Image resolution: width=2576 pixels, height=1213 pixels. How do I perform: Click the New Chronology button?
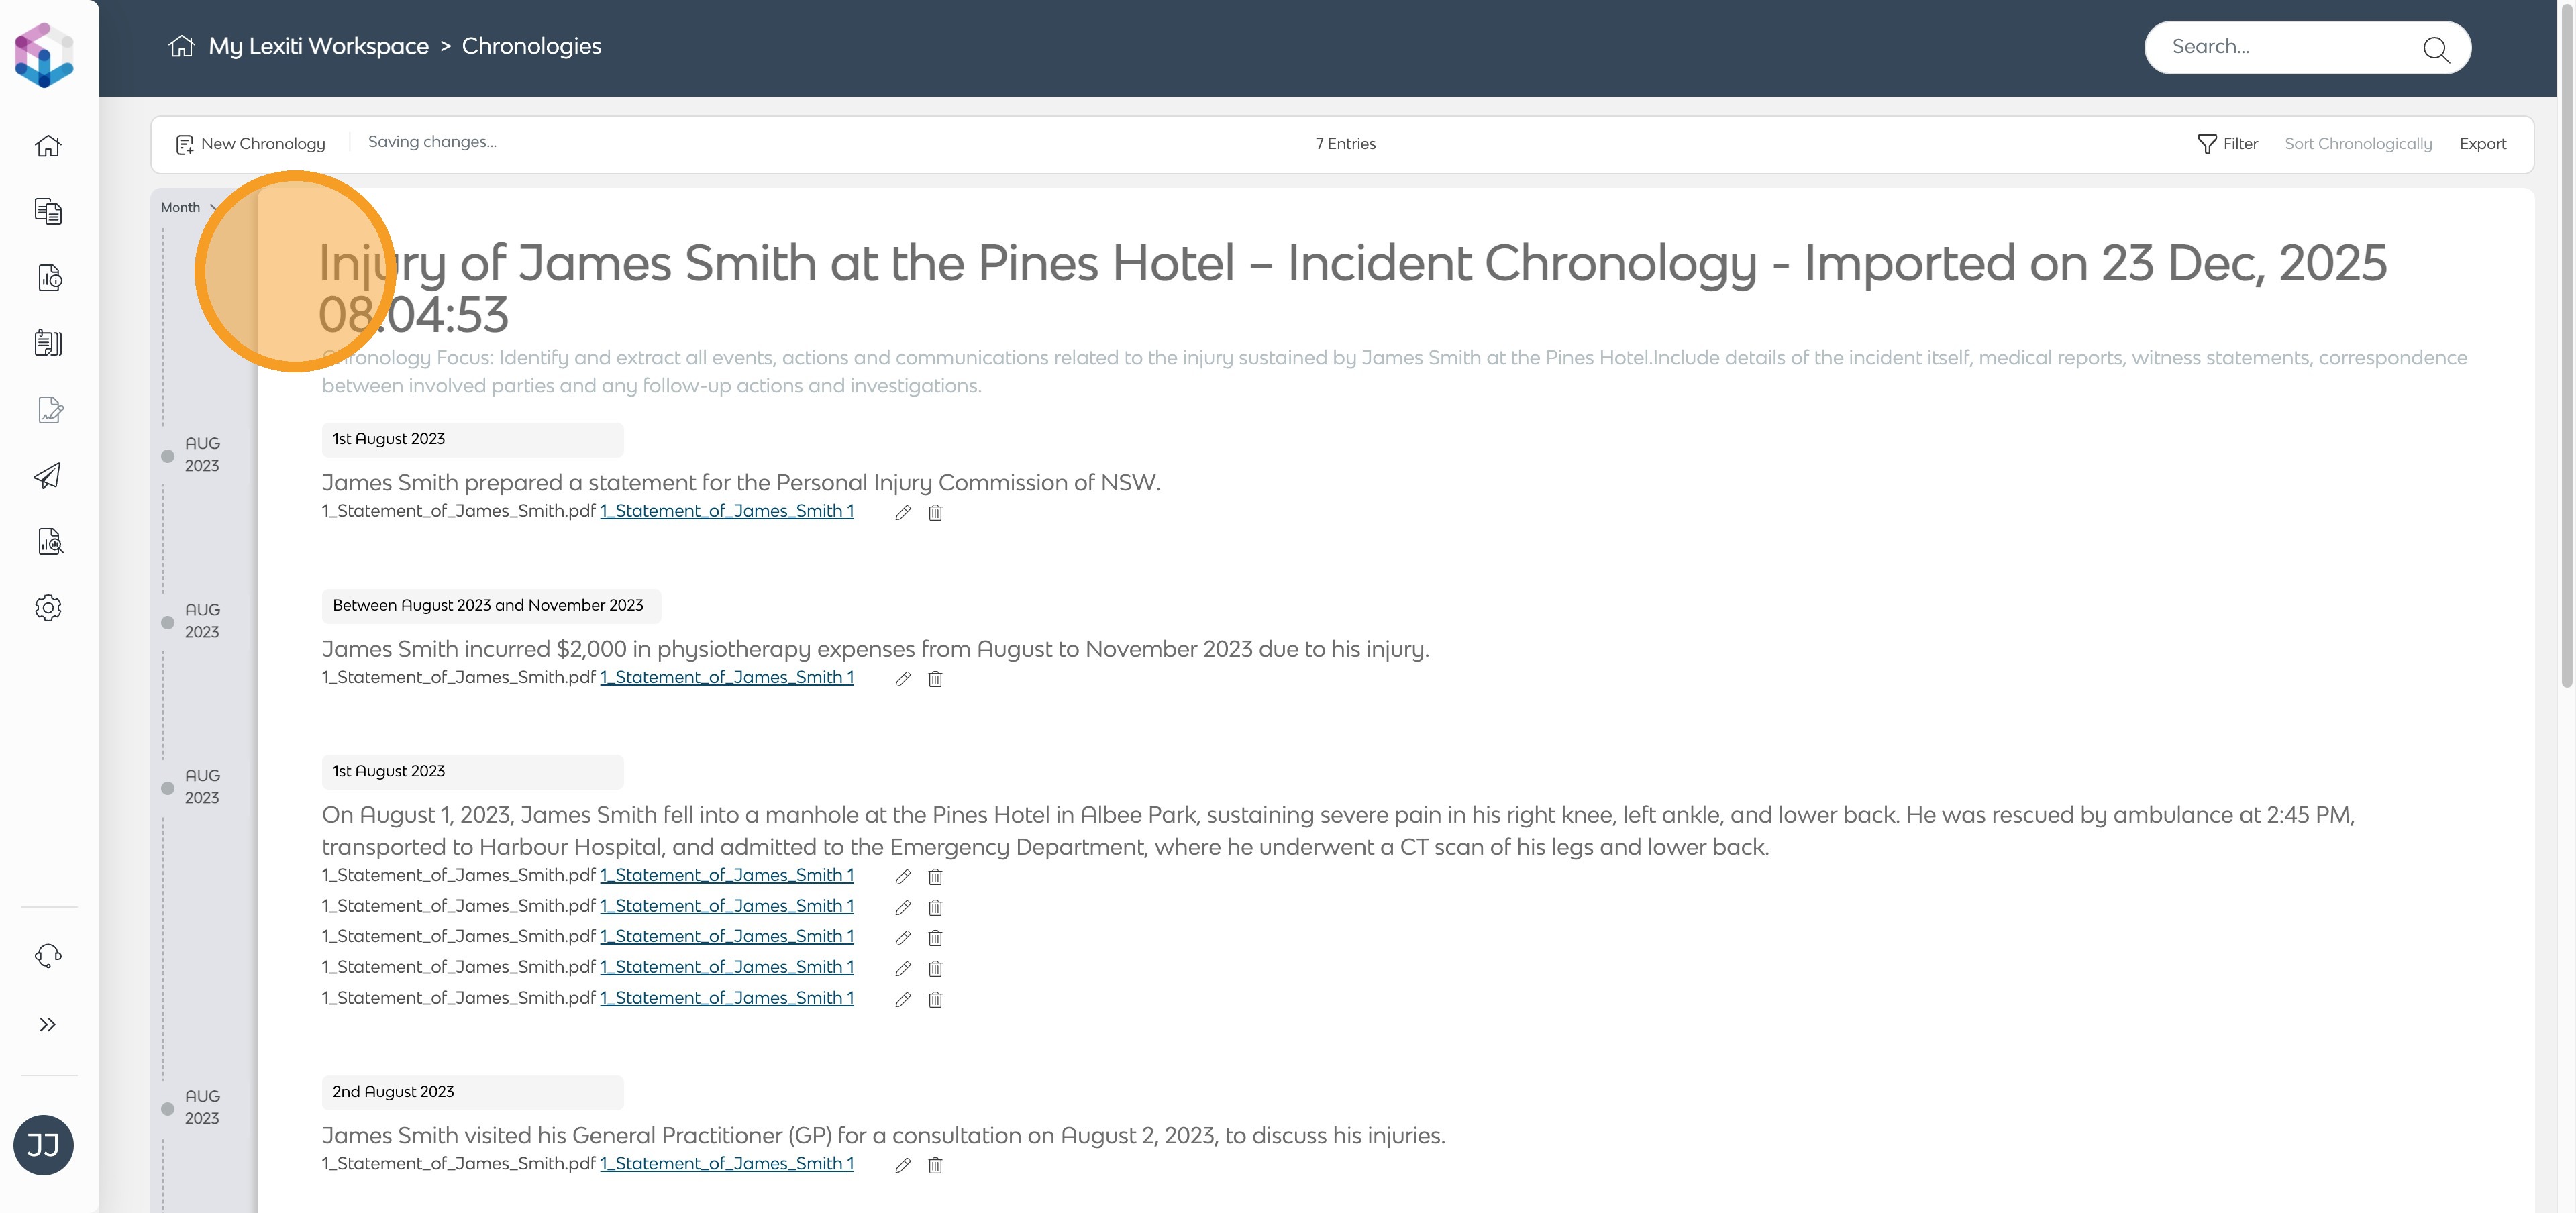[x=251, y=144]
